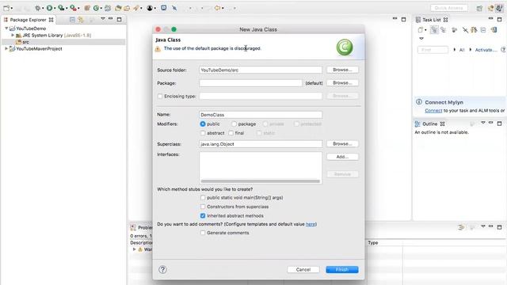Check the Generate comments checkbox

[x=203, y=233]
